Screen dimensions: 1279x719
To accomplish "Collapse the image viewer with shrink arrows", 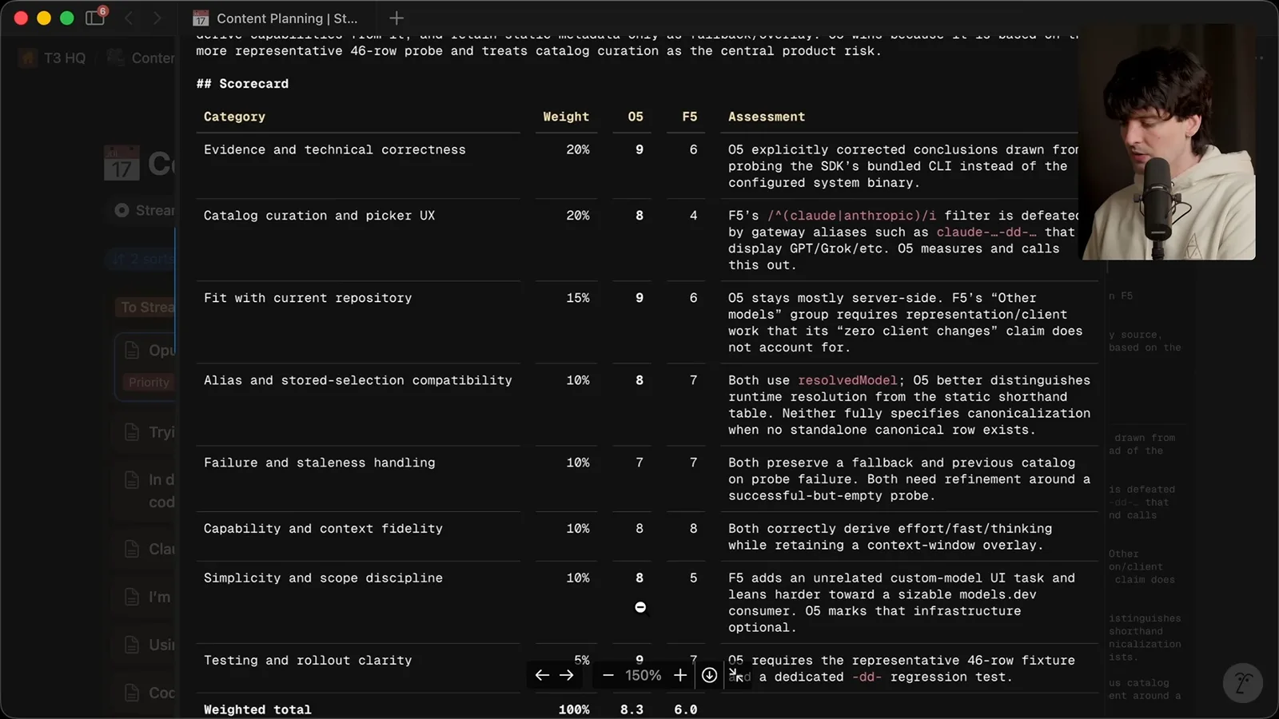I will 736,675.
